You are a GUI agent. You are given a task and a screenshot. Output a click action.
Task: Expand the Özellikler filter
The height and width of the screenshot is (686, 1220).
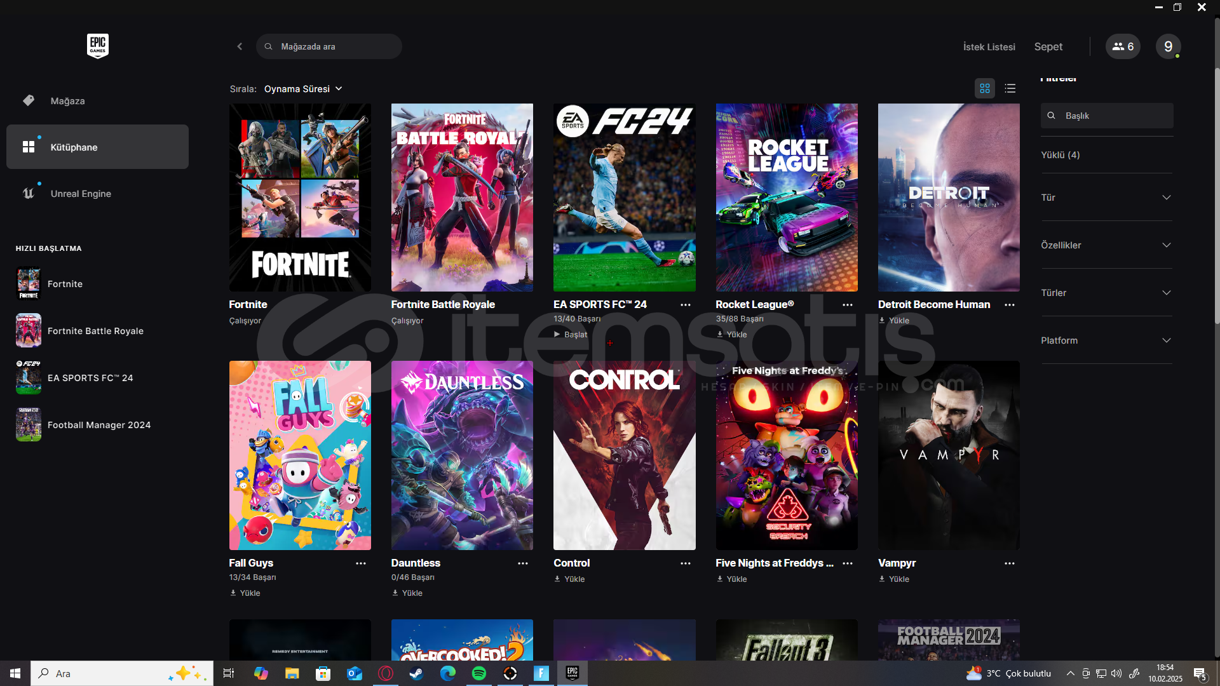point(1106,245)
